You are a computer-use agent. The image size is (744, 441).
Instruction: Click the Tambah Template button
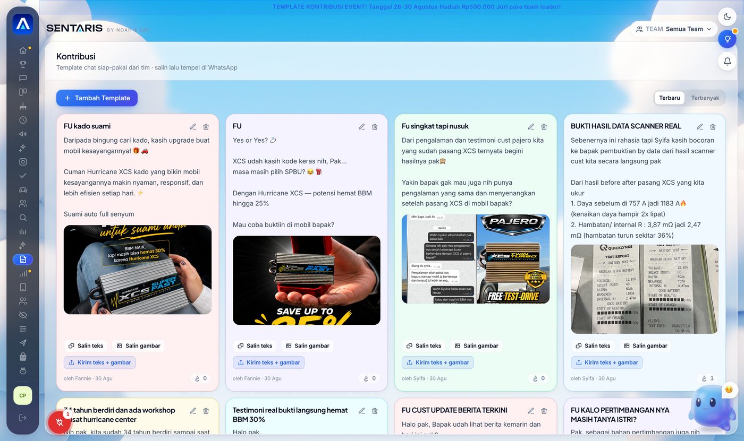point(97,98)
